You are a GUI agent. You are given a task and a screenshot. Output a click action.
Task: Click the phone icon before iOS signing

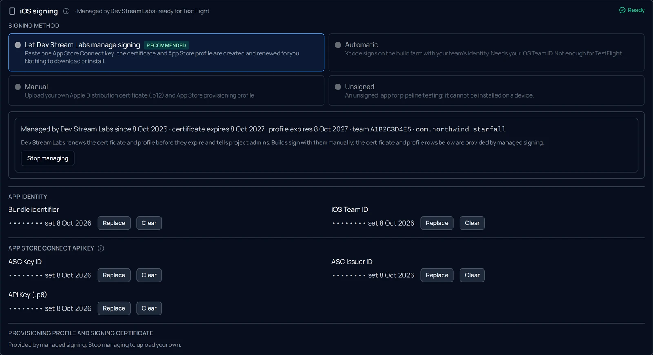(12, 11)
